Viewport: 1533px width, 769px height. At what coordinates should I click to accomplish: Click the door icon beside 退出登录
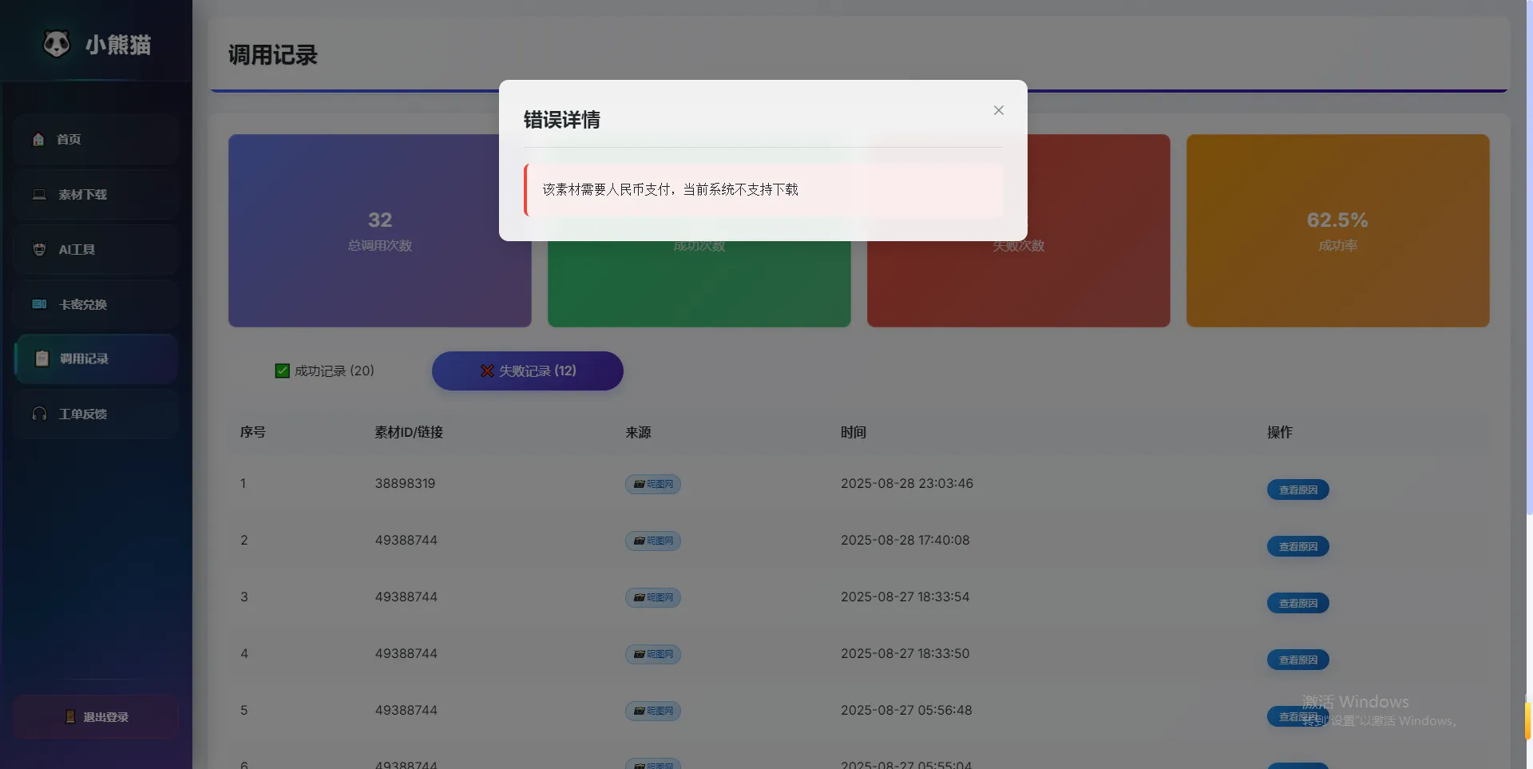tap(70, 717)
